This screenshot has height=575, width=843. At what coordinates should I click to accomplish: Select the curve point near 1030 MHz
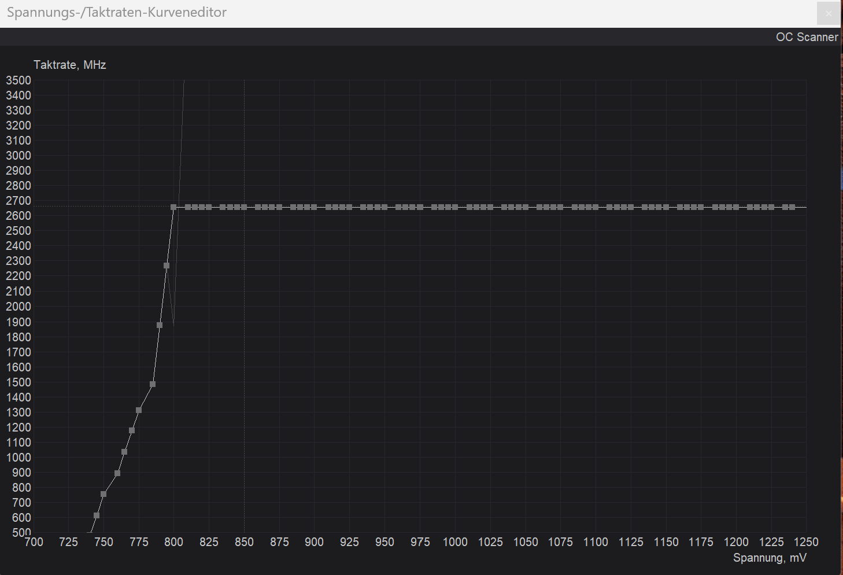tap(124, 452)
